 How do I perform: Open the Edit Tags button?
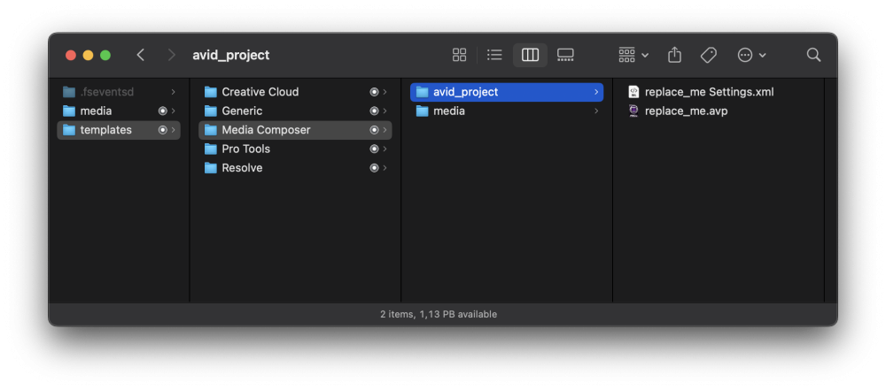709,55
